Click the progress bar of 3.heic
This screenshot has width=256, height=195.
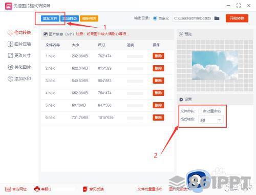135,81
